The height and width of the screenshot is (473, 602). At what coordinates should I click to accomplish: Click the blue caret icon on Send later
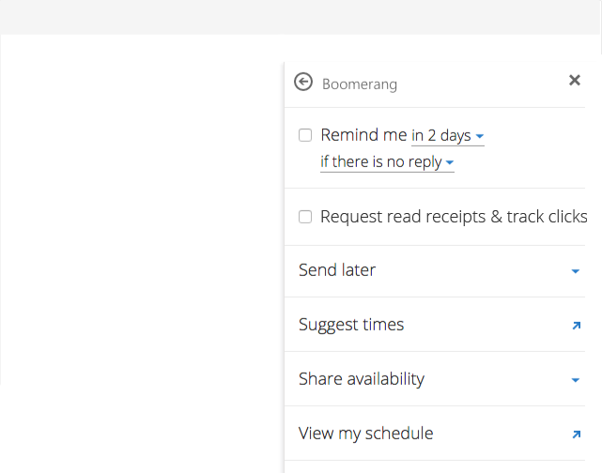click(575, 271)
